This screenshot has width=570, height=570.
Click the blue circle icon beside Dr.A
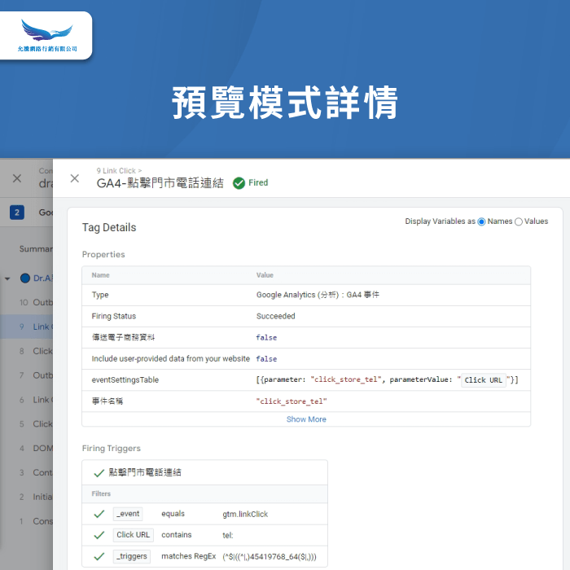(24, 278)
